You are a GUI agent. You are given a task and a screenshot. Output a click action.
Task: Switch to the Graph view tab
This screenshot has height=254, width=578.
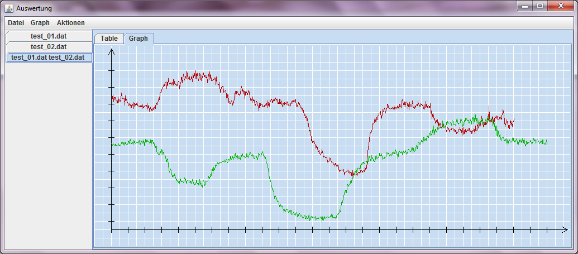[138, 39]
